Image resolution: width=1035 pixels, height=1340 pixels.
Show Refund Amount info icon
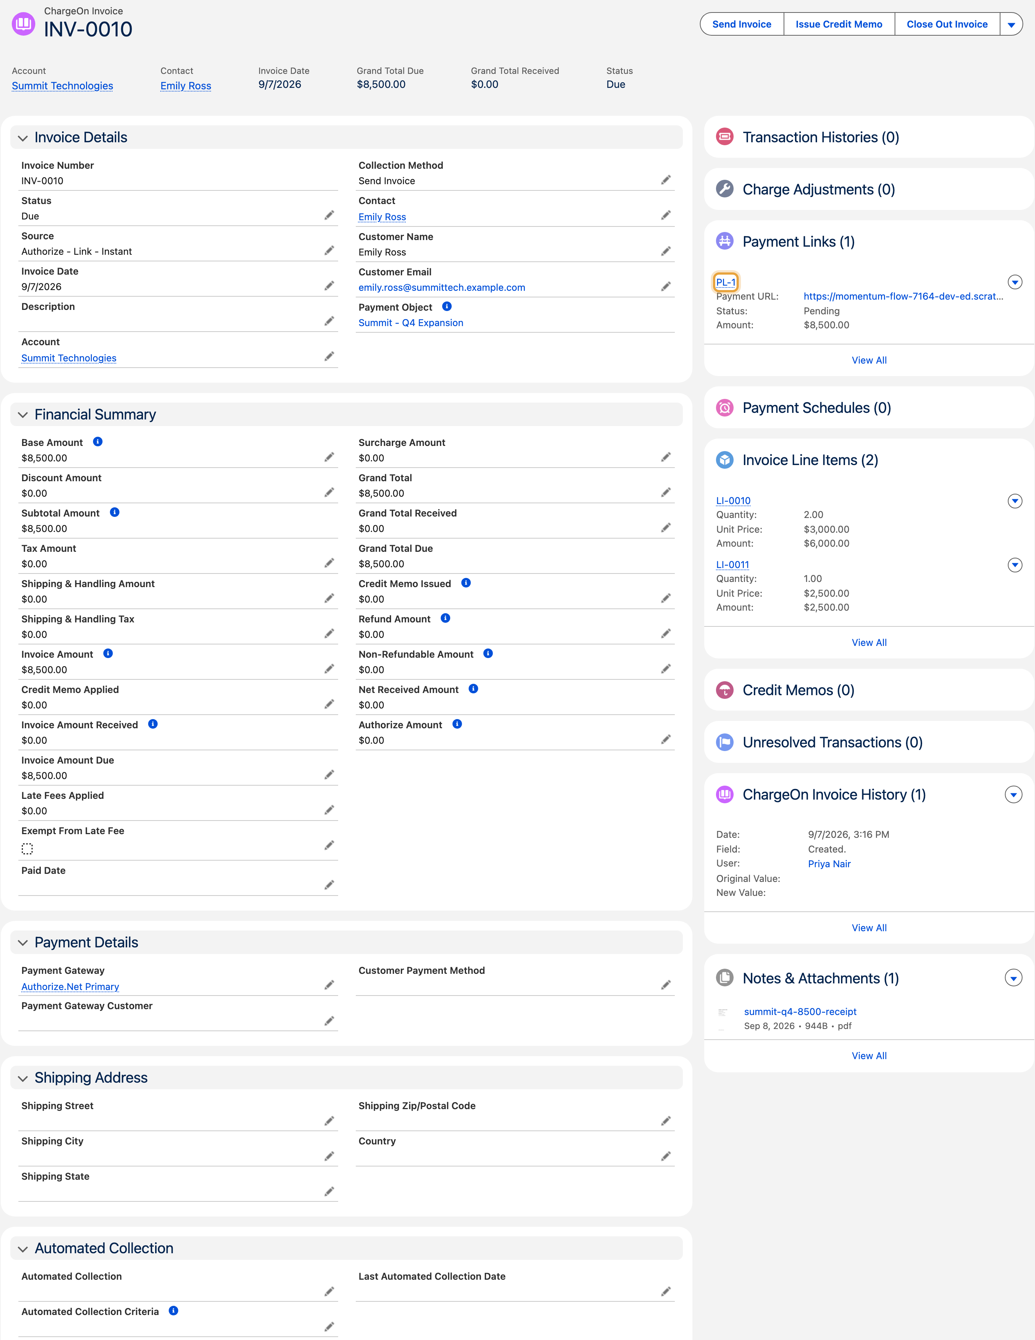click(445, 618)
